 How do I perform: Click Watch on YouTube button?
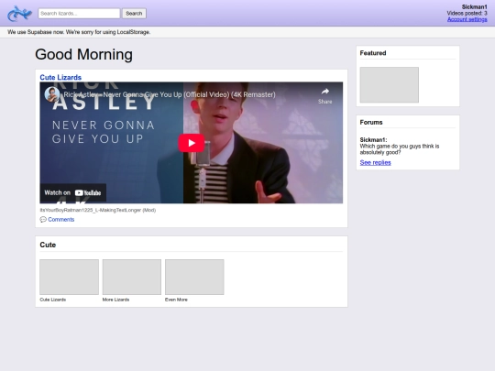(x=73, y=192)
